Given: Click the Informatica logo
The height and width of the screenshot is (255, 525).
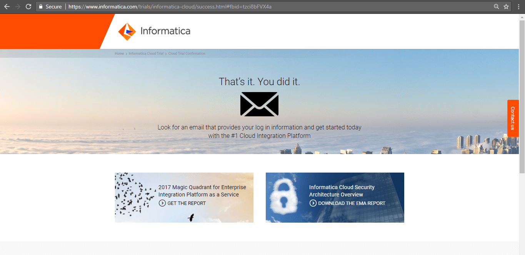Looking at the screenshot, I should click(x=154, y=31).
